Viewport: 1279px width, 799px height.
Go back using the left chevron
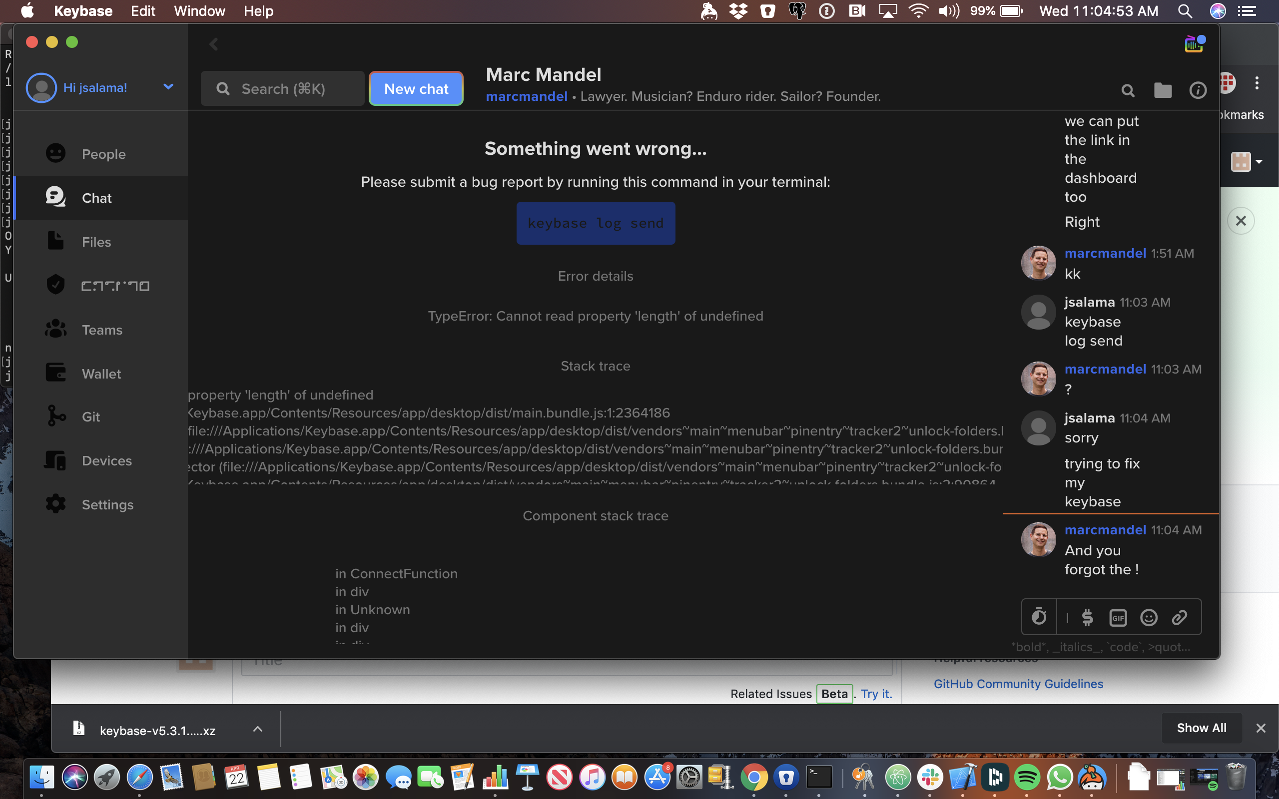pos(213,44)
